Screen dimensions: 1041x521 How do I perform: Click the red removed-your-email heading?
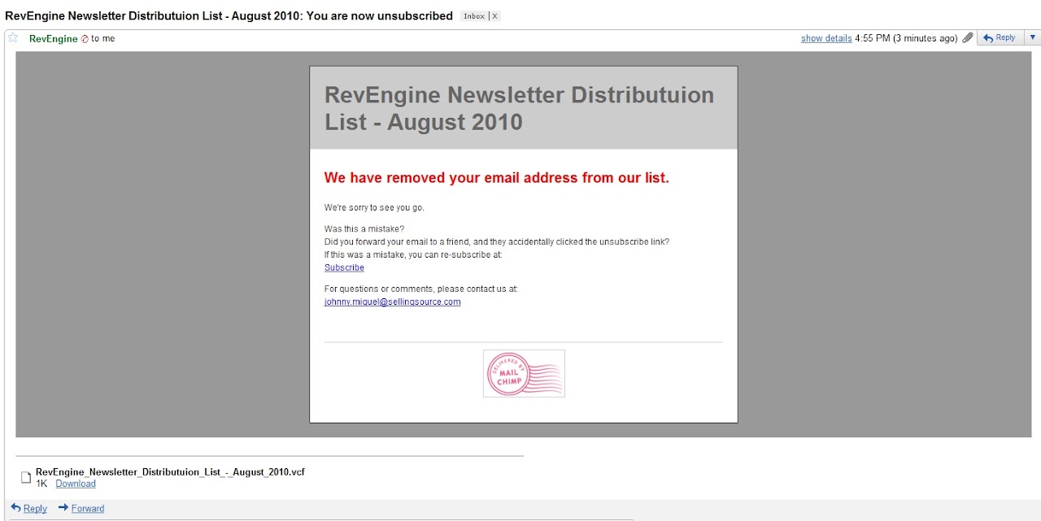point(496,178)
